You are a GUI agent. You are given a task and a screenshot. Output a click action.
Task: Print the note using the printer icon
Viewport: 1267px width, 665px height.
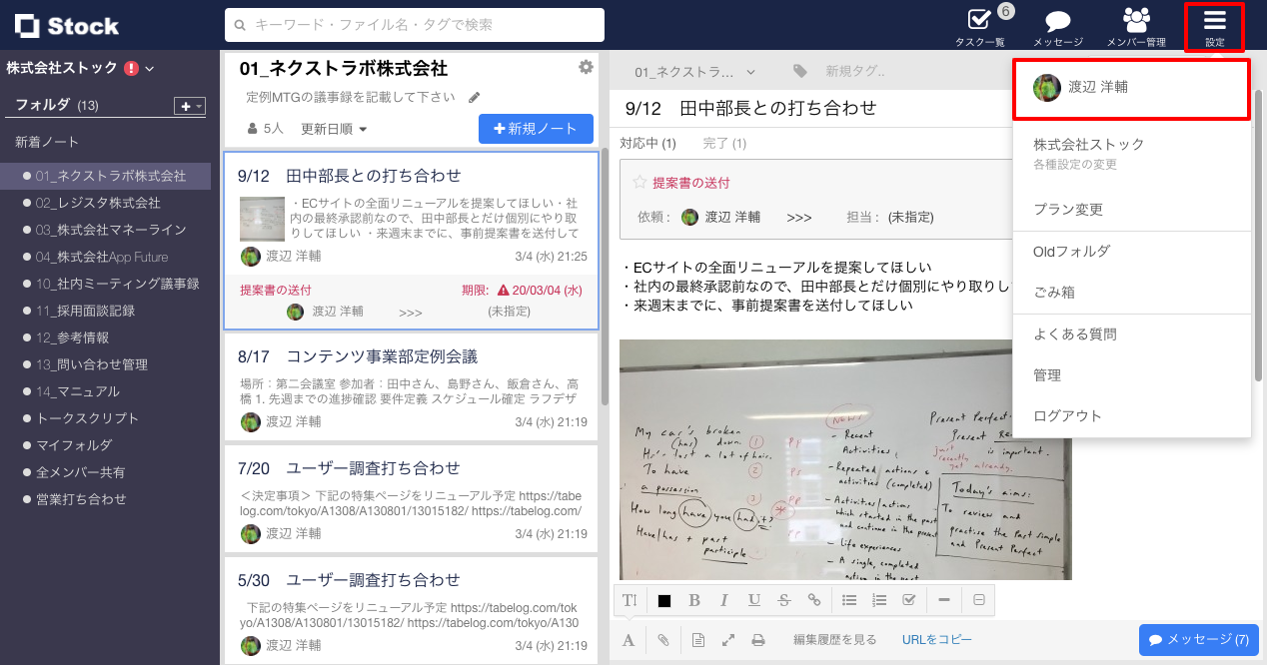click(758, 639)
